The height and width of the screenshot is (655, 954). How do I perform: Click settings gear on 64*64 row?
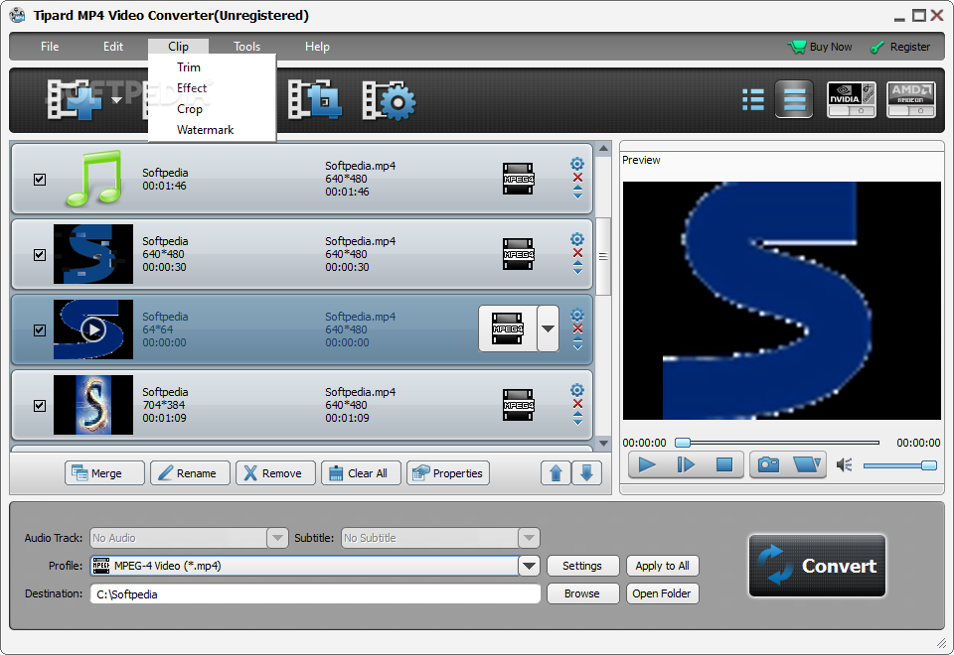point(576,315)
